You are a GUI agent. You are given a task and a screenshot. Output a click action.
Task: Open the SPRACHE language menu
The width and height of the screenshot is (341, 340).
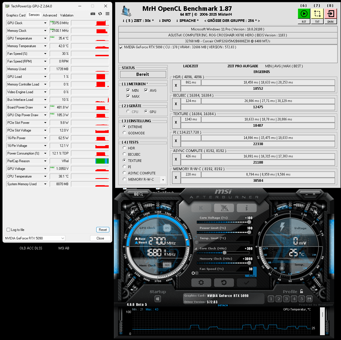(187, 21)
